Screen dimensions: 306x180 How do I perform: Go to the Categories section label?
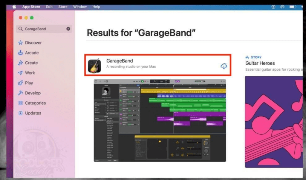click(35, 103)
